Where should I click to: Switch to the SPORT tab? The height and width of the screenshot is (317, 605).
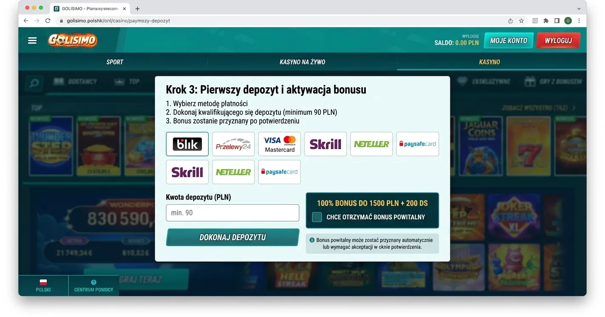(115, 62)
